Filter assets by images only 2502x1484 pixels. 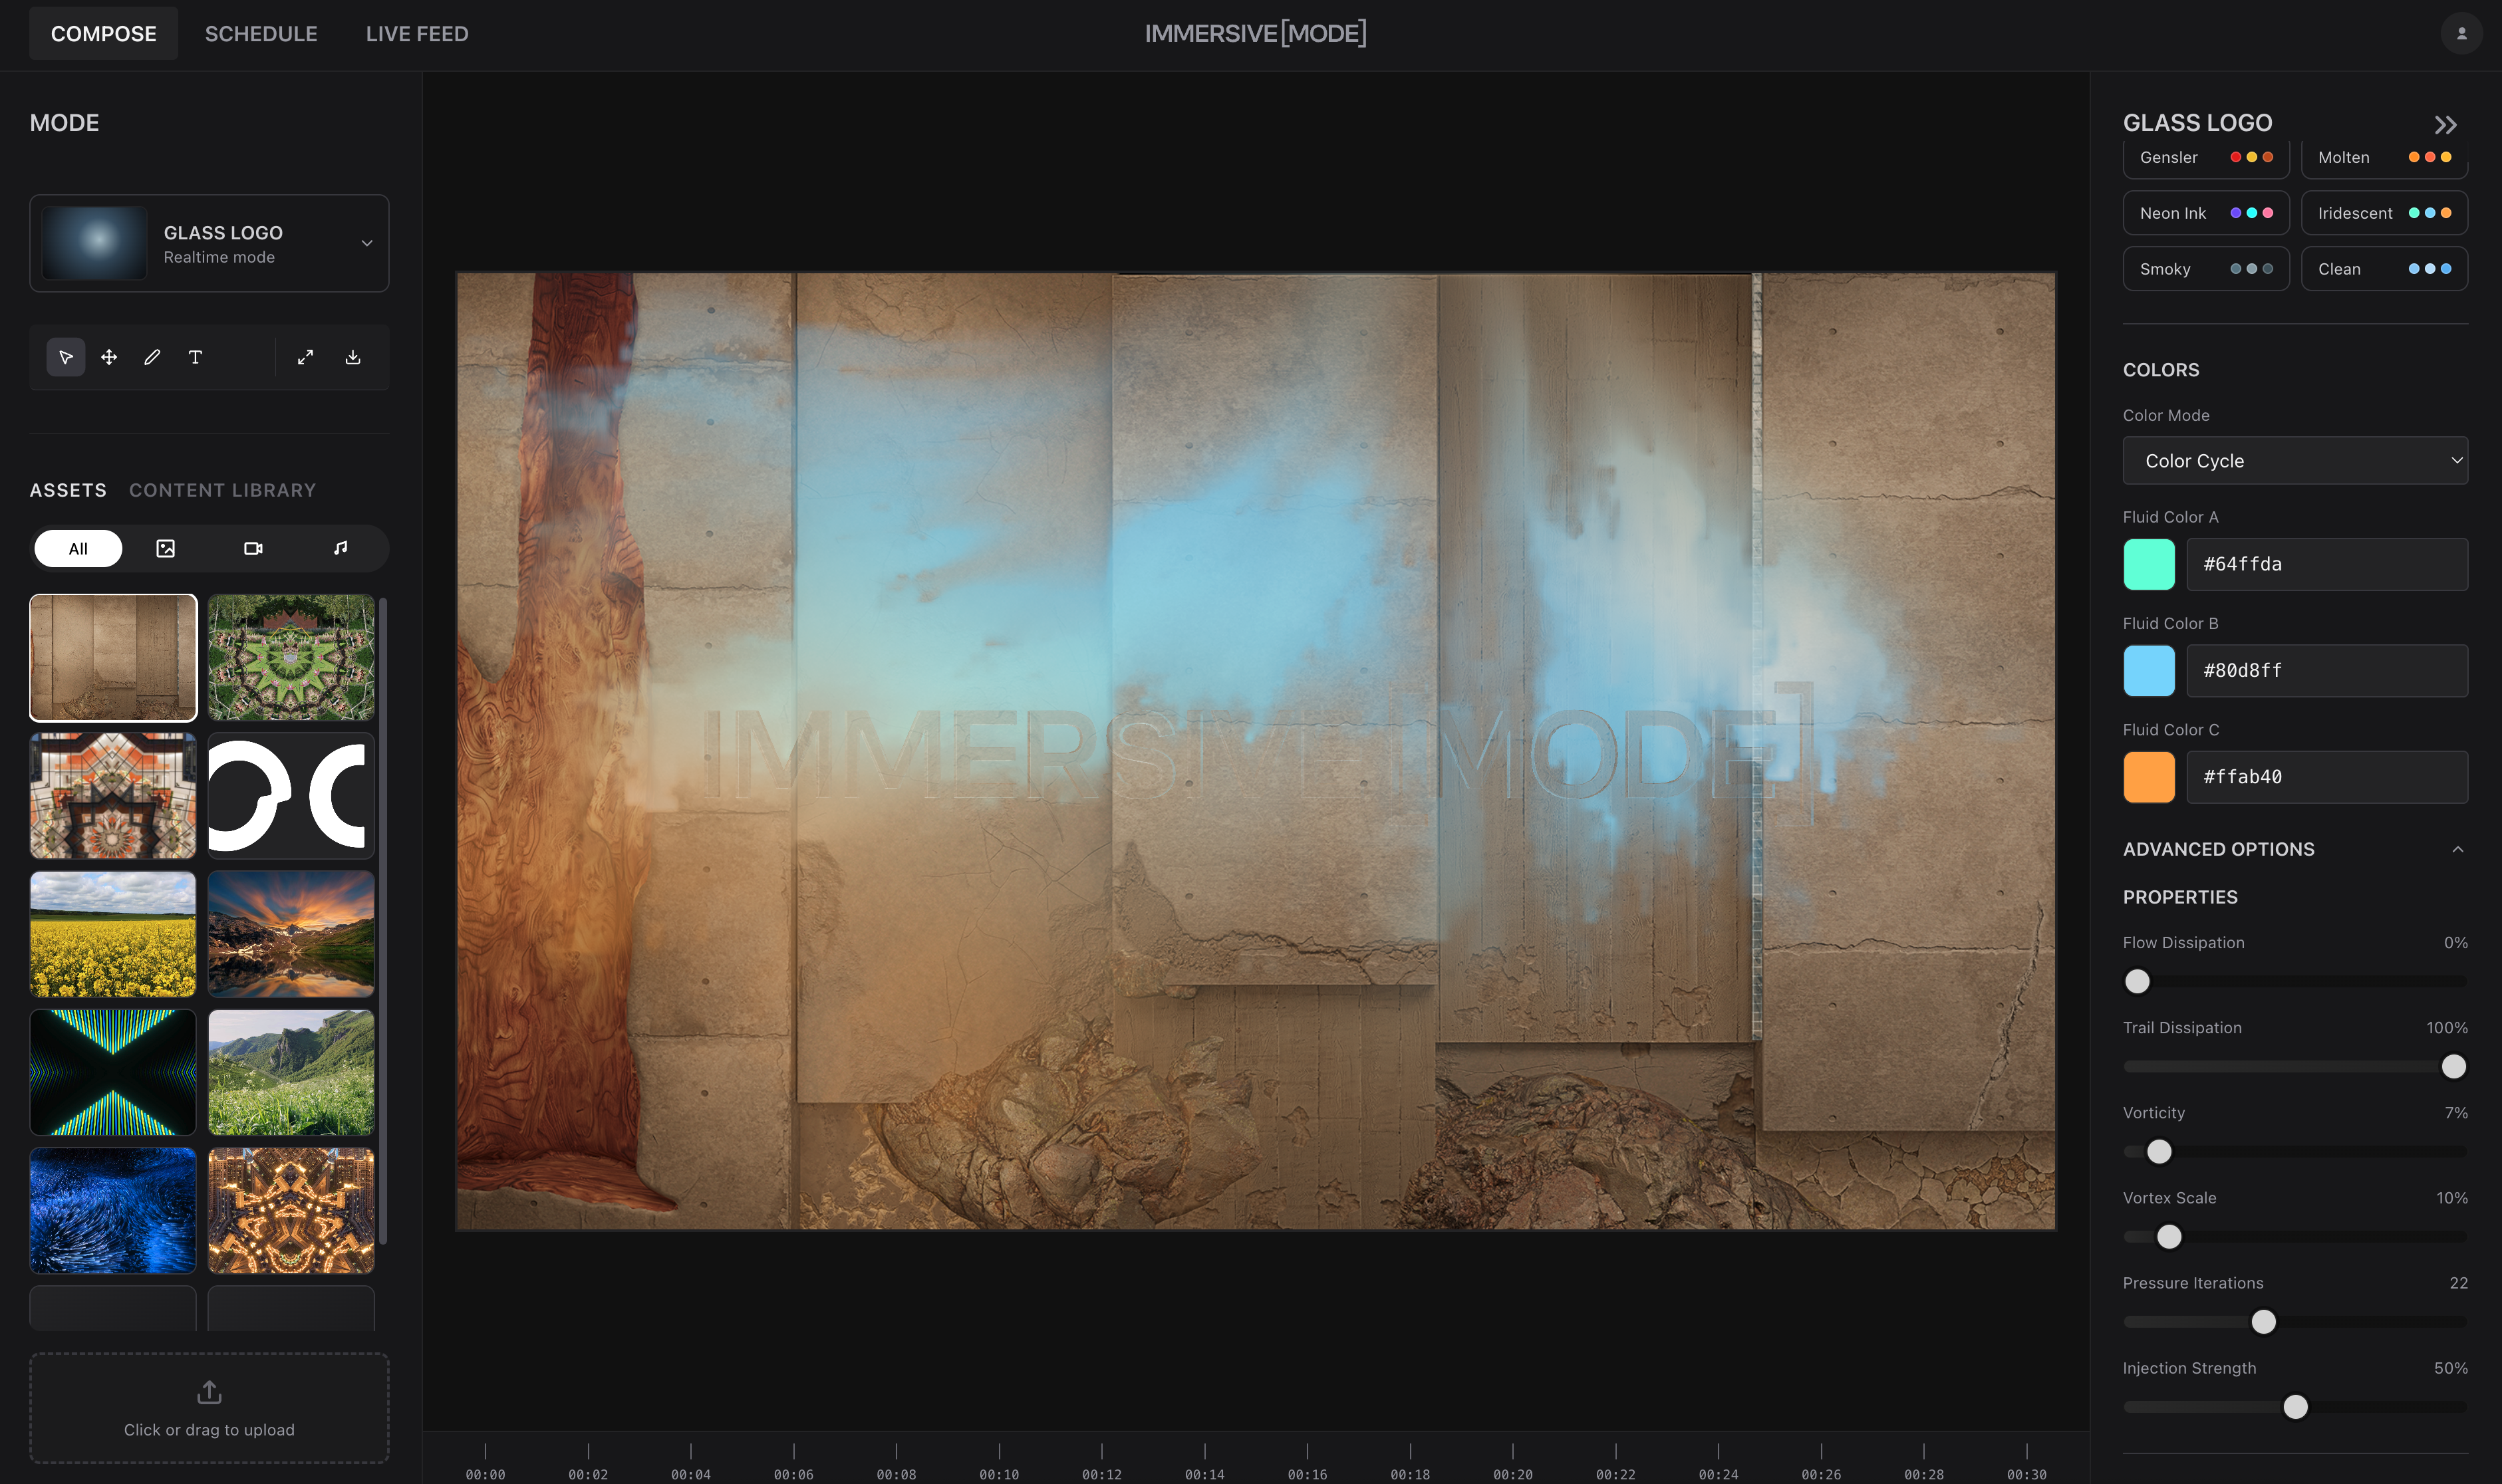[x=166, y=548]
